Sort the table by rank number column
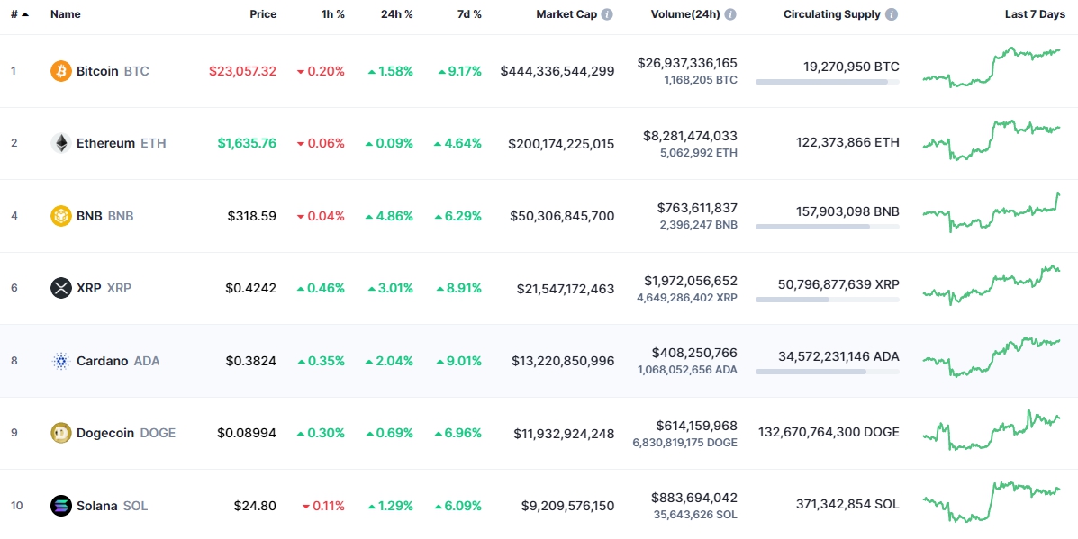The height and width of the screenshot is (539, 1078). click(x=19, y=14)
